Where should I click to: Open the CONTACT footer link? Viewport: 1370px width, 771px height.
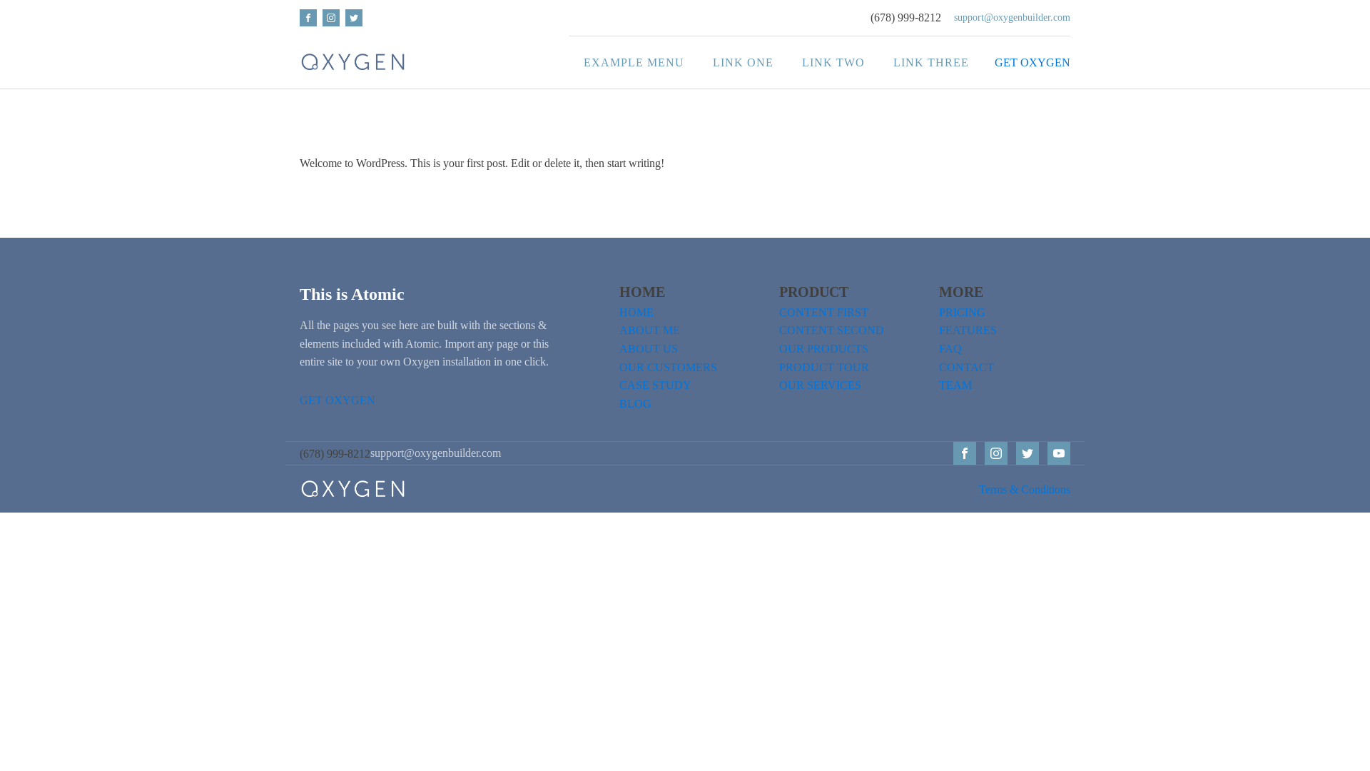(966, 368)
